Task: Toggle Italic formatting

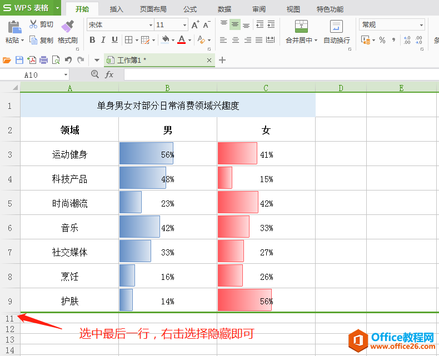Action: coord(103,40)
